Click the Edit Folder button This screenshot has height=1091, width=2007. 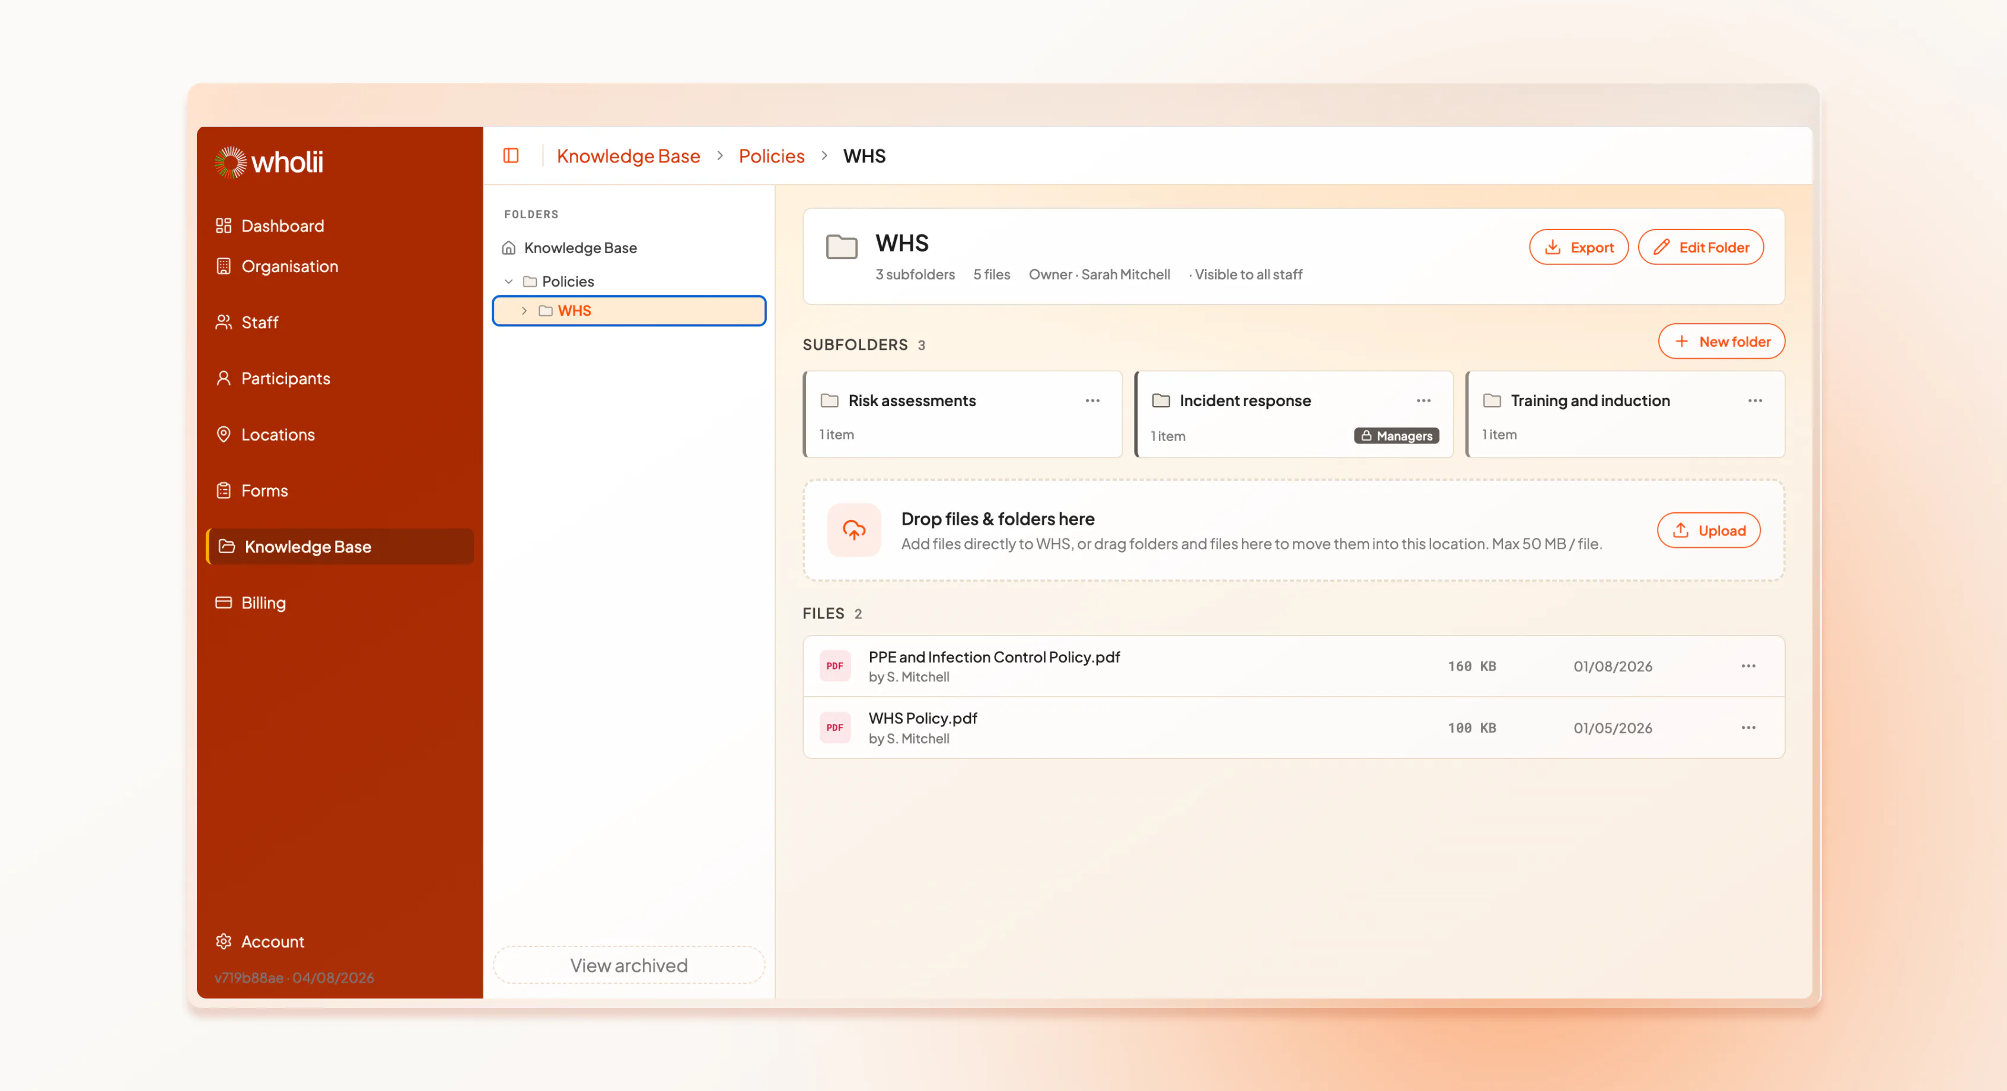coord(1701,247)
